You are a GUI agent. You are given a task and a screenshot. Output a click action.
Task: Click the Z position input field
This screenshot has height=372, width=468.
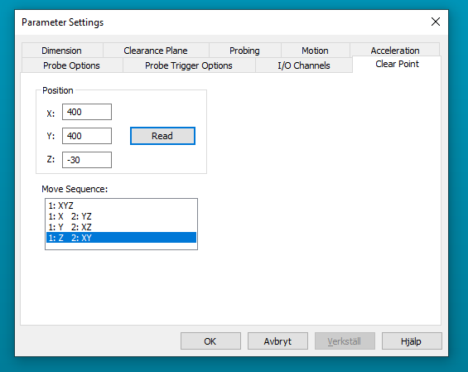[87, 160]
